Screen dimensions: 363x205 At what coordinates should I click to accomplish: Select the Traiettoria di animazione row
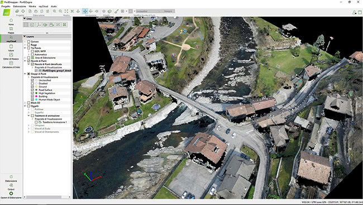47,116
